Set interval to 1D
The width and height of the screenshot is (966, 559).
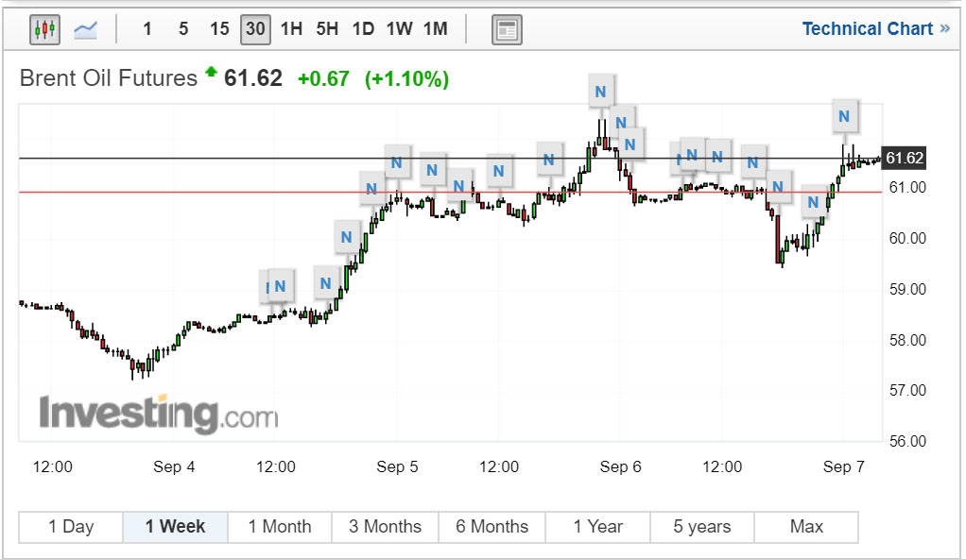pos(363,29)
